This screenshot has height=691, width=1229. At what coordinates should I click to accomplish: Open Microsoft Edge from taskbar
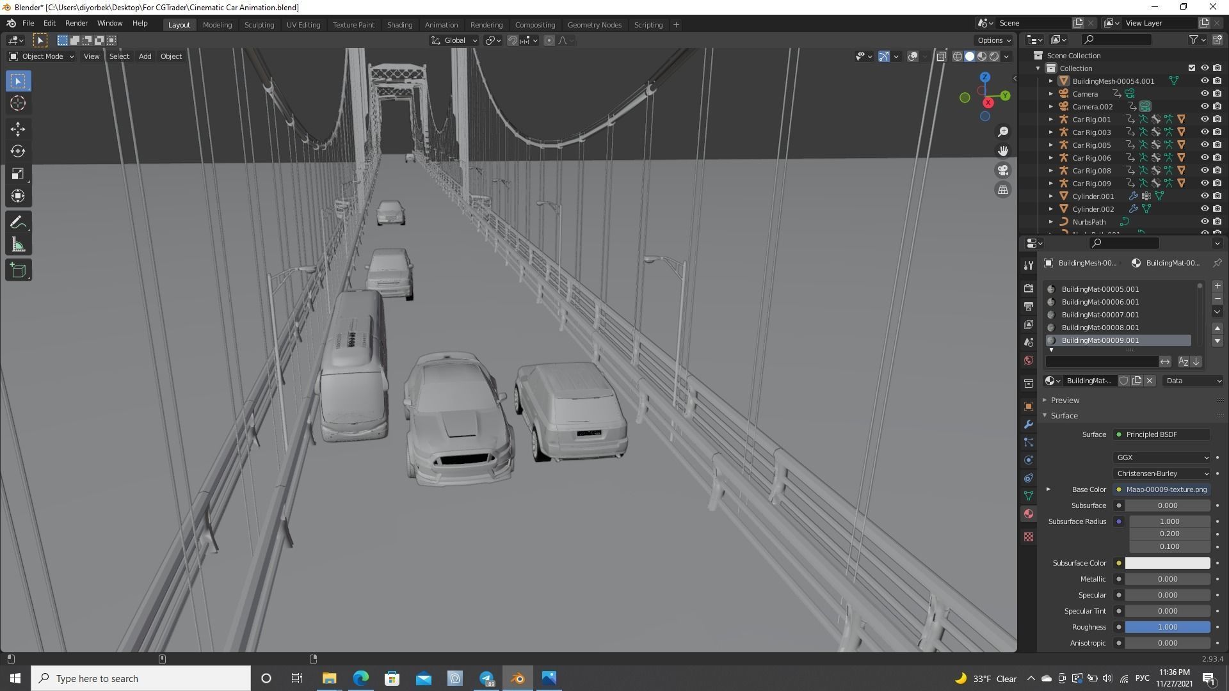click(360, 678)
